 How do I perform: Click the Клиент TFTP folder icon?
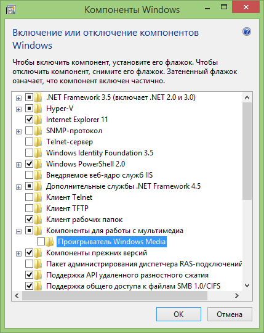click(x=38, y=208)
